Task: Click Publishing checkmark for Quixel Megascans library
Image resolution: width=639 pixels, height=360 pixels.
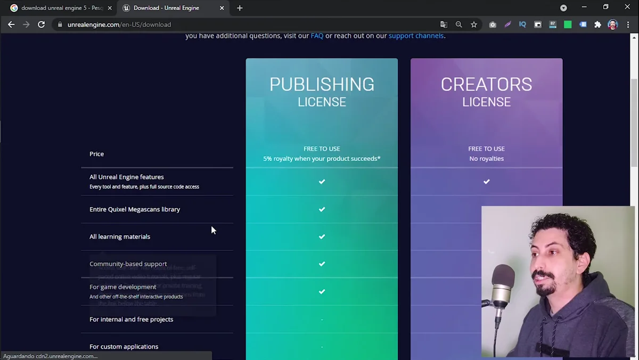Action: pyautogui.click(x=322, y=209)
